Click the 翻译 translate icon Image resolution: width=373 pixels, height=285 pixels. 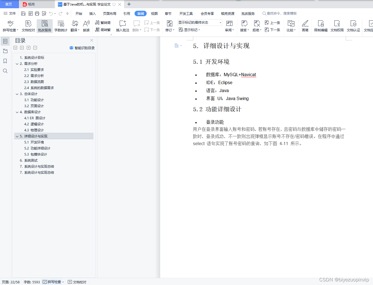(x=74, y=26)
